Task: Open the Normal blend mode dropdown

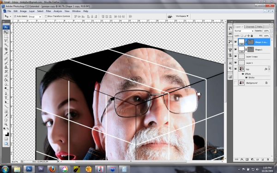Action: [244, 31]
